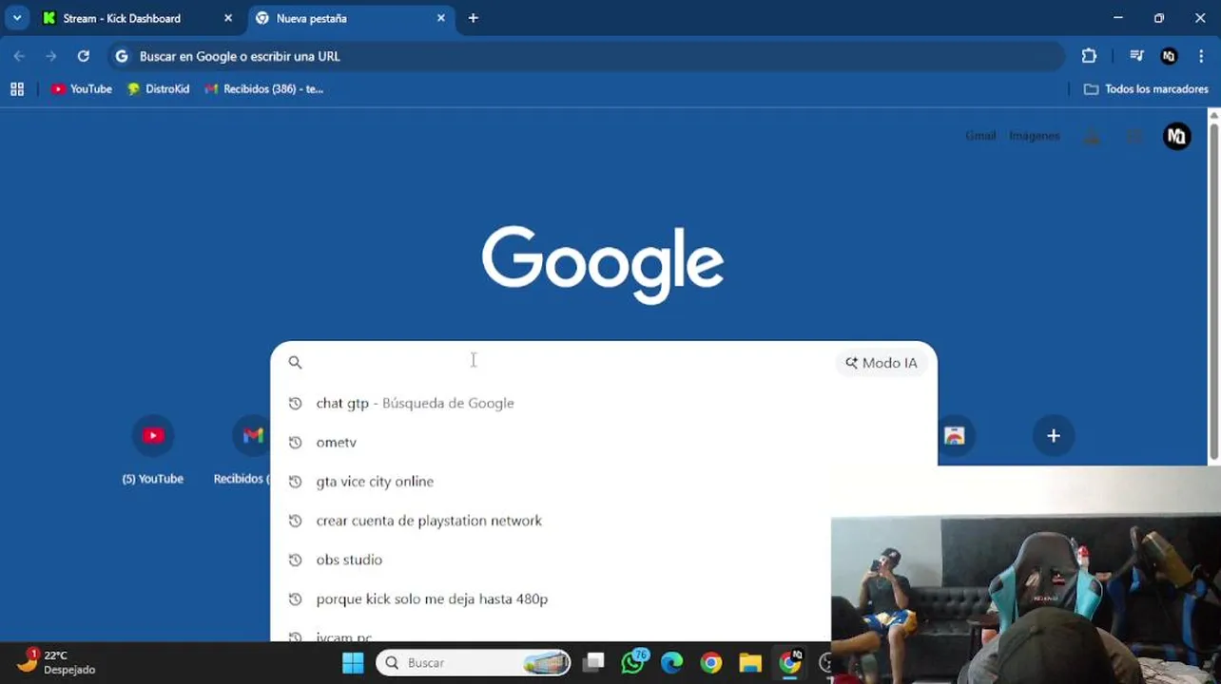Screen dimensions: 1221x684
Task: Open File Explorer from the taskbar
Action: 750,663
